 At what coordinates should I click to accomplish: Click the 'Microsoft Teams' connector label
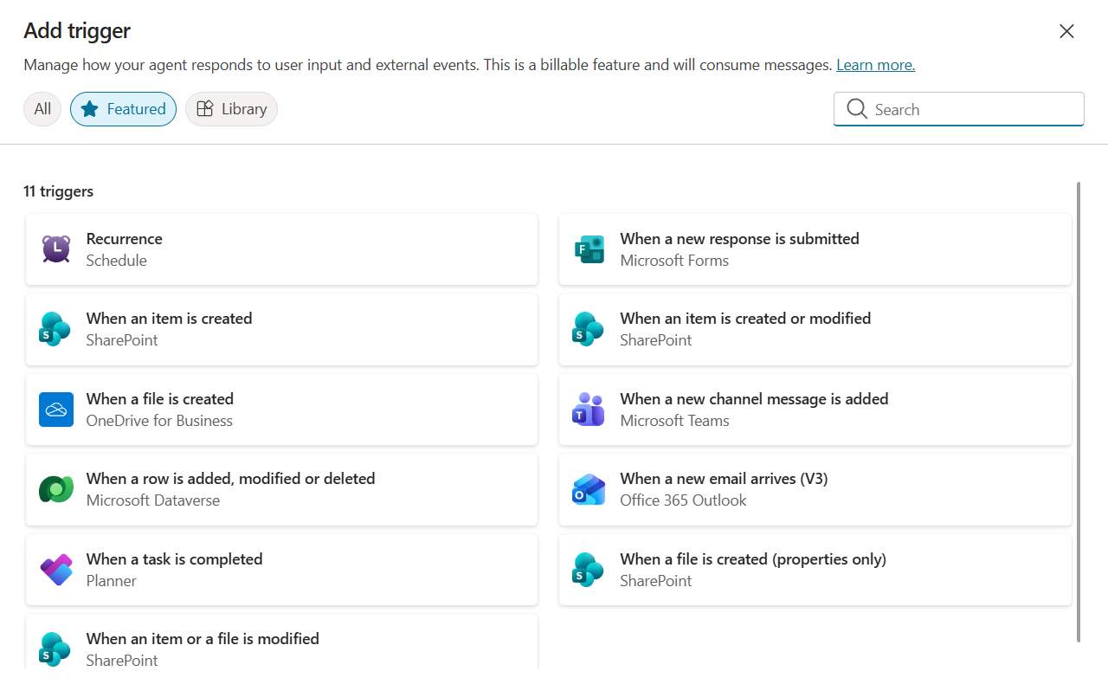coord(674,421)
